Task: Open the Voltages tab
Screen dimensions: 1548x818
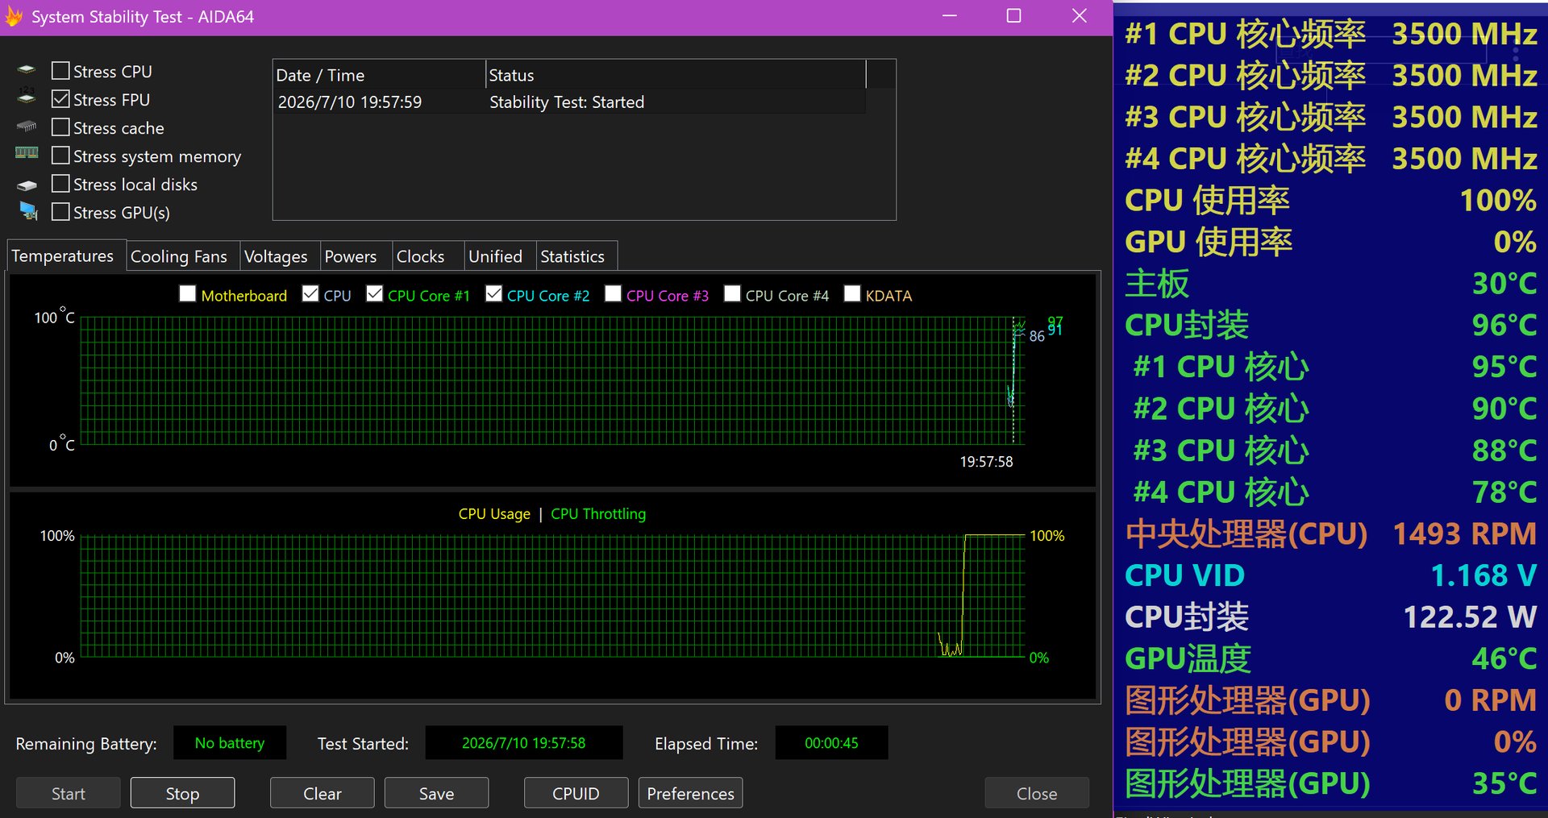Action: pos(279,256)
